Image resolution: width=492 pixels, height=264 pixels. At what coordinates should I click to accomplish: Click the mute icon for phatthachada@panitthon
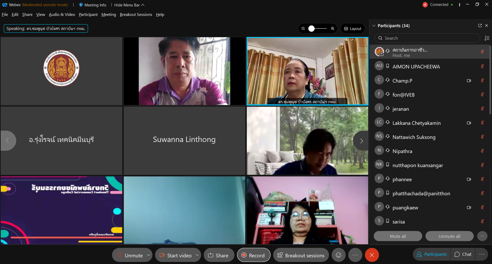(x=482, y=193)
